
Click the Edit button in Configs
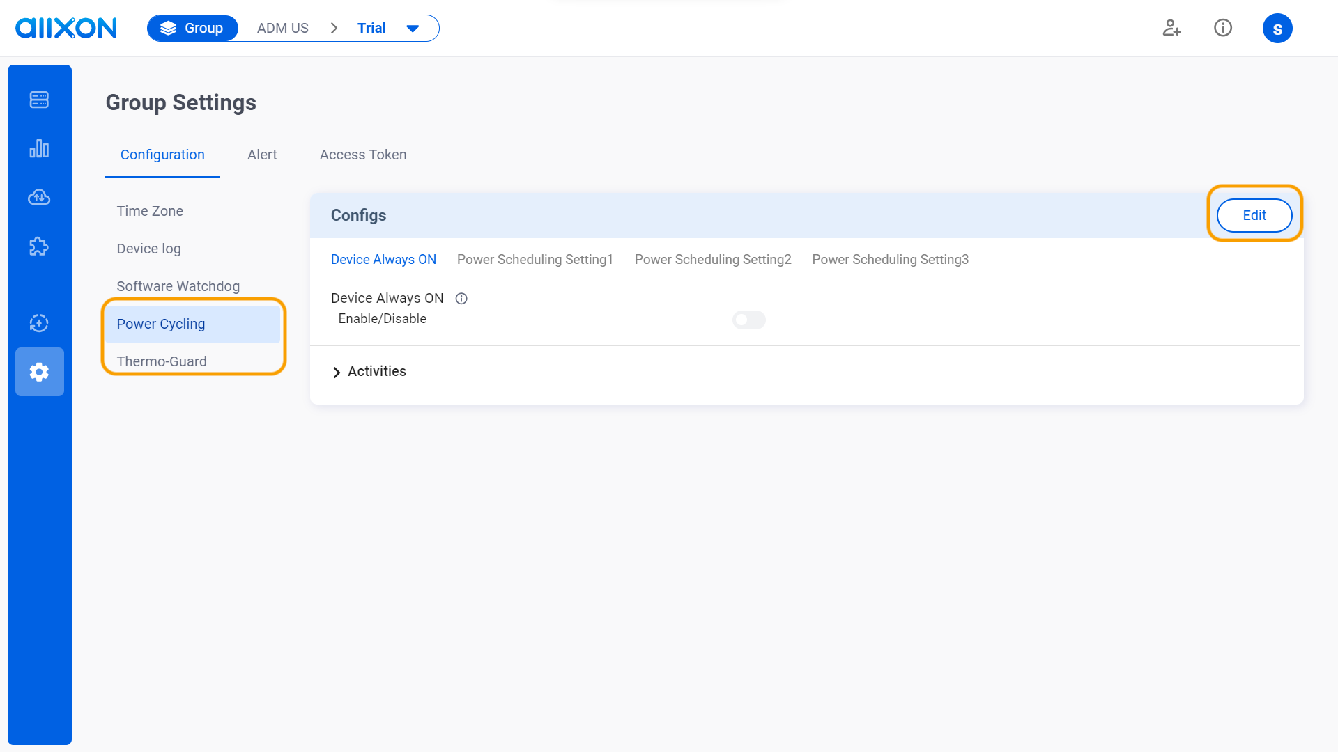tap(1254, 215)
